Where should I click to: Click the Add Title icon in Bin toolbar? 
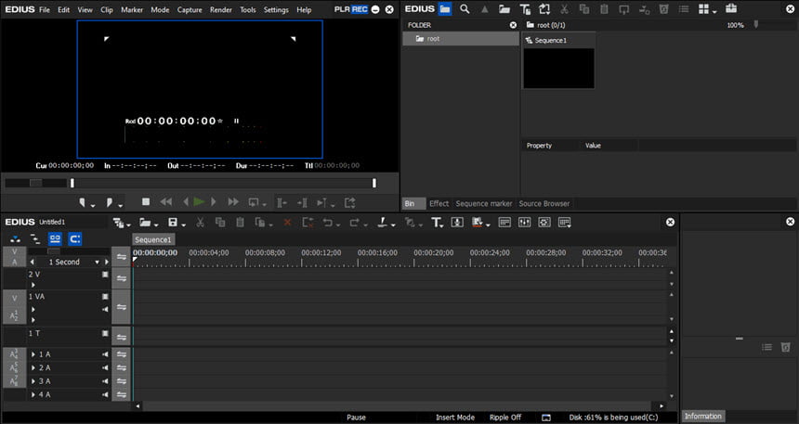(525, 8)
